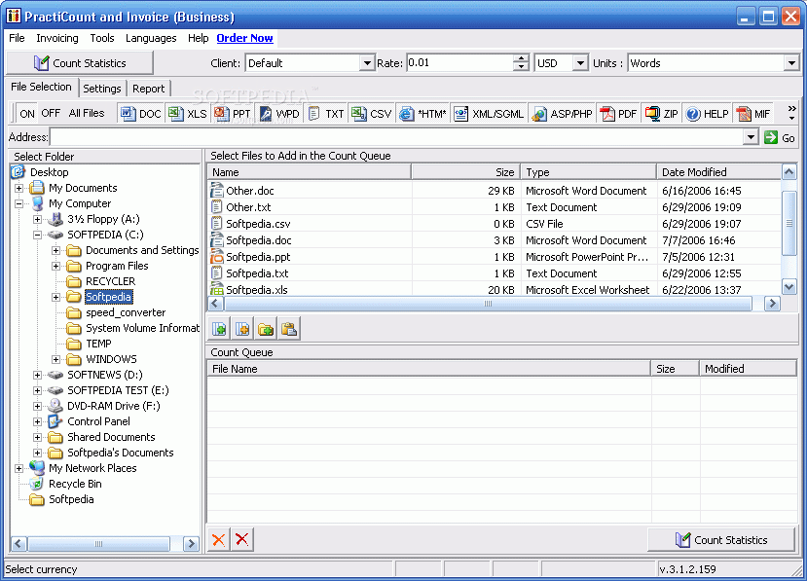
Task: Select the ASP/PHP file type filter
Action: (562, 114)
